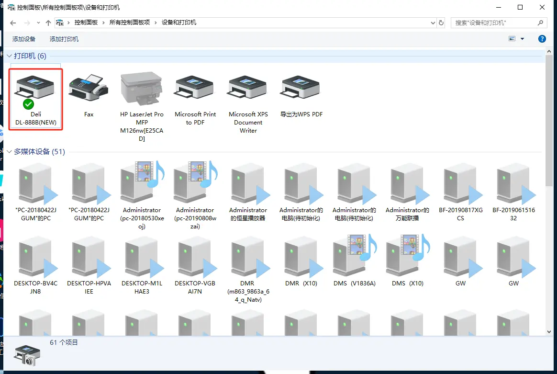
Task: Collapse the 打印机 (6) group
Action: tap(9, 56)
